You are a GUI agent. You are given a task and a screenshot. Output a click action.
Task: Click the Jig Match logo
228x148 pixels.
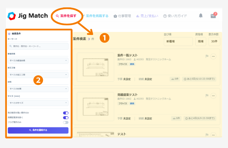[x=28, y=16]
